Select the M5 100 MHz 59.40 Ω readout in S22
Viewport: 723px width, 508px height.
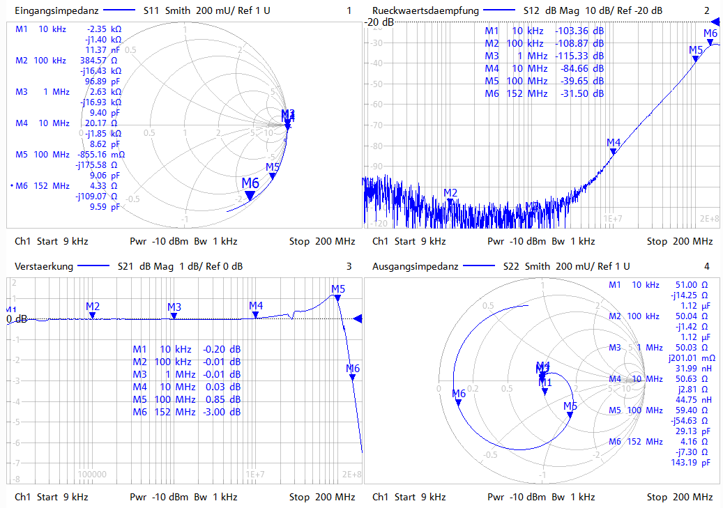click(x=658, y=410)
